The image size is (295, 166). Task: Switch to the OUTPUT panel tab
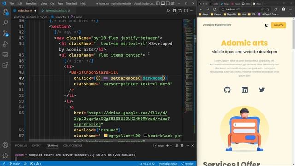37,146
